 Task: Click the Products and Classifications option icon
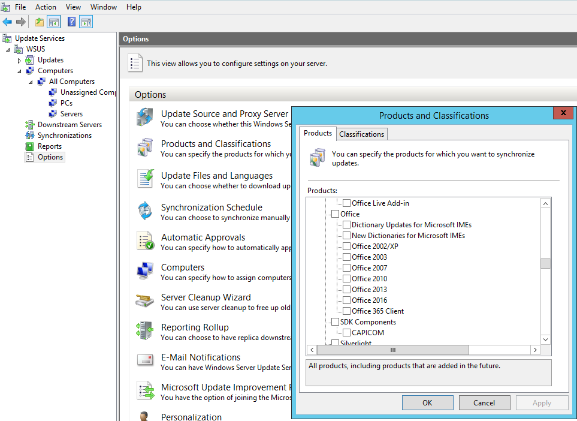coord(145,148)
